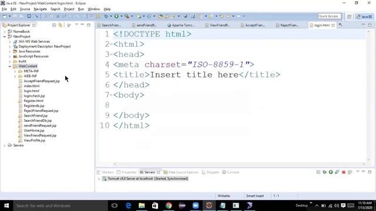Switch to the Apache Tomc... editor tab
This screenshot has height=211, width=376.
pos(181,25)
